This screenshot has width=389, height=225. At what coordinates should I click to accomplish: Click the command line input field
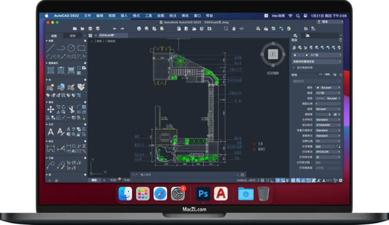pos(187,175)
